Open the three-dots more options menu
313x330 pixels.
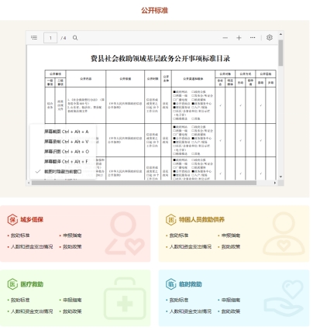253,38
